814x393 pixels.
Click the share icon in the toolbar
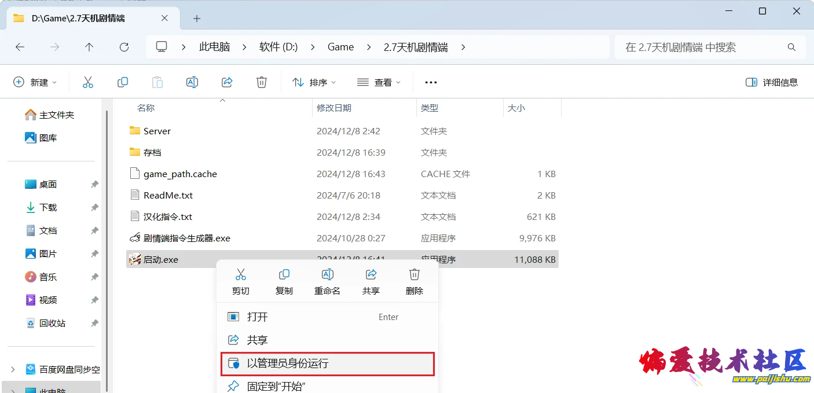227,82
